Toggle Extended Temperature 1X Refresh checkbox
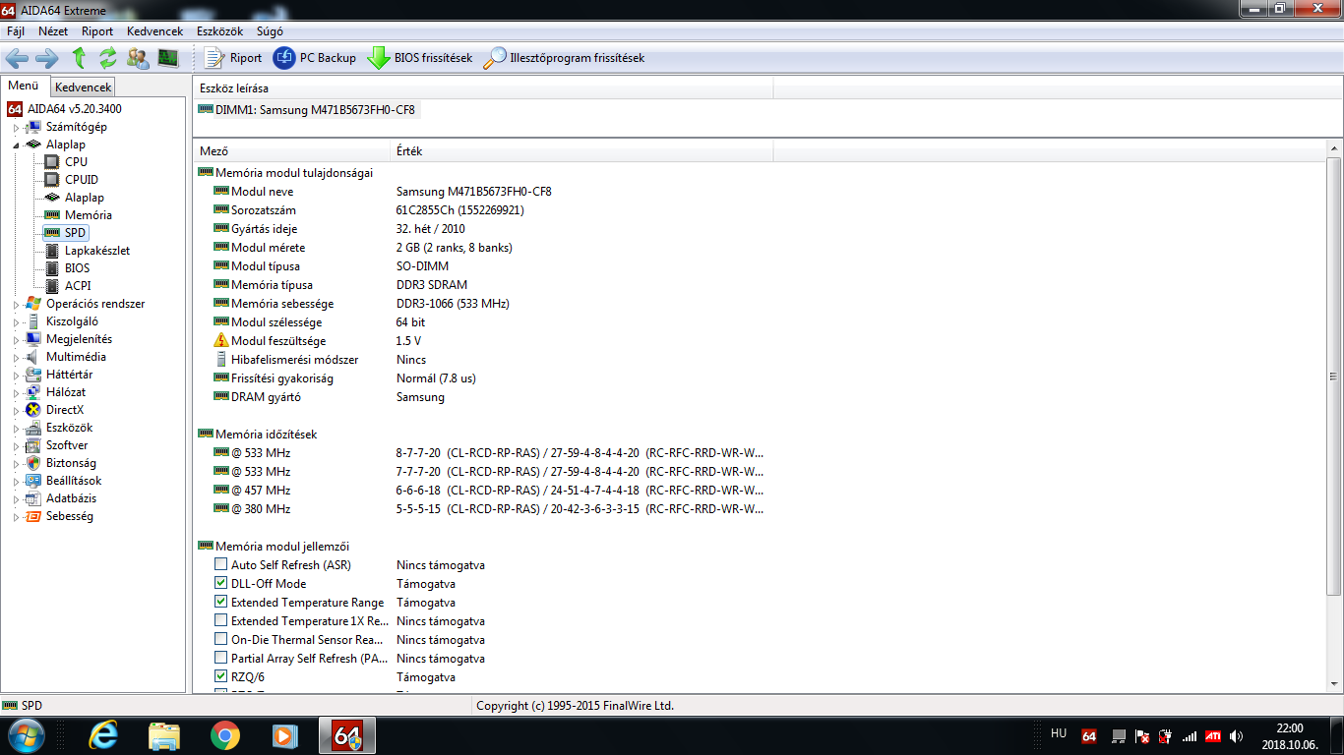1344x755 pixels. 220,621
